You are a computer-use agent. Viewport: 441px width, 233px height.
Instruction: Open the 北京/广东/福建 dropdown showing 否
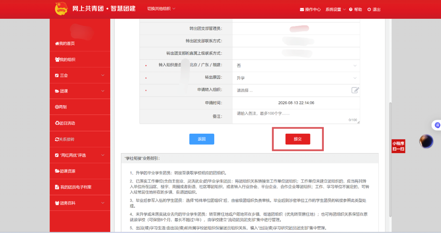tap(296, 66)
